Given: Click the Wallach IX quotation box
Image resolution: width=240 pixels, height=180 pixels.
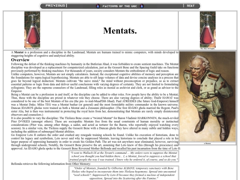Looking at the screenshot, I should (124, 156).
